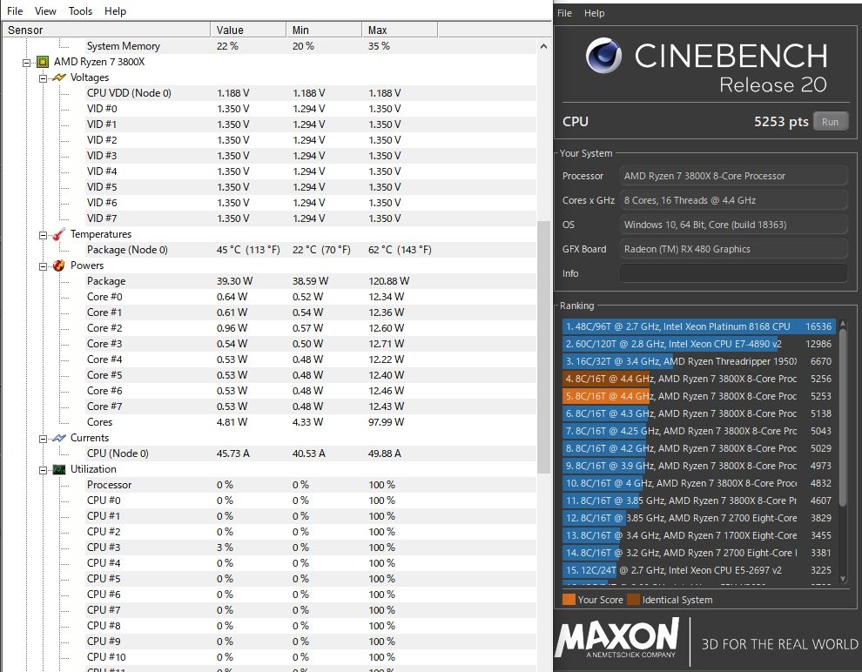Click the AMD Ryzen 7 3800X chip icon
Viewport: 862px width, 672px height.
tap(43, 62)
